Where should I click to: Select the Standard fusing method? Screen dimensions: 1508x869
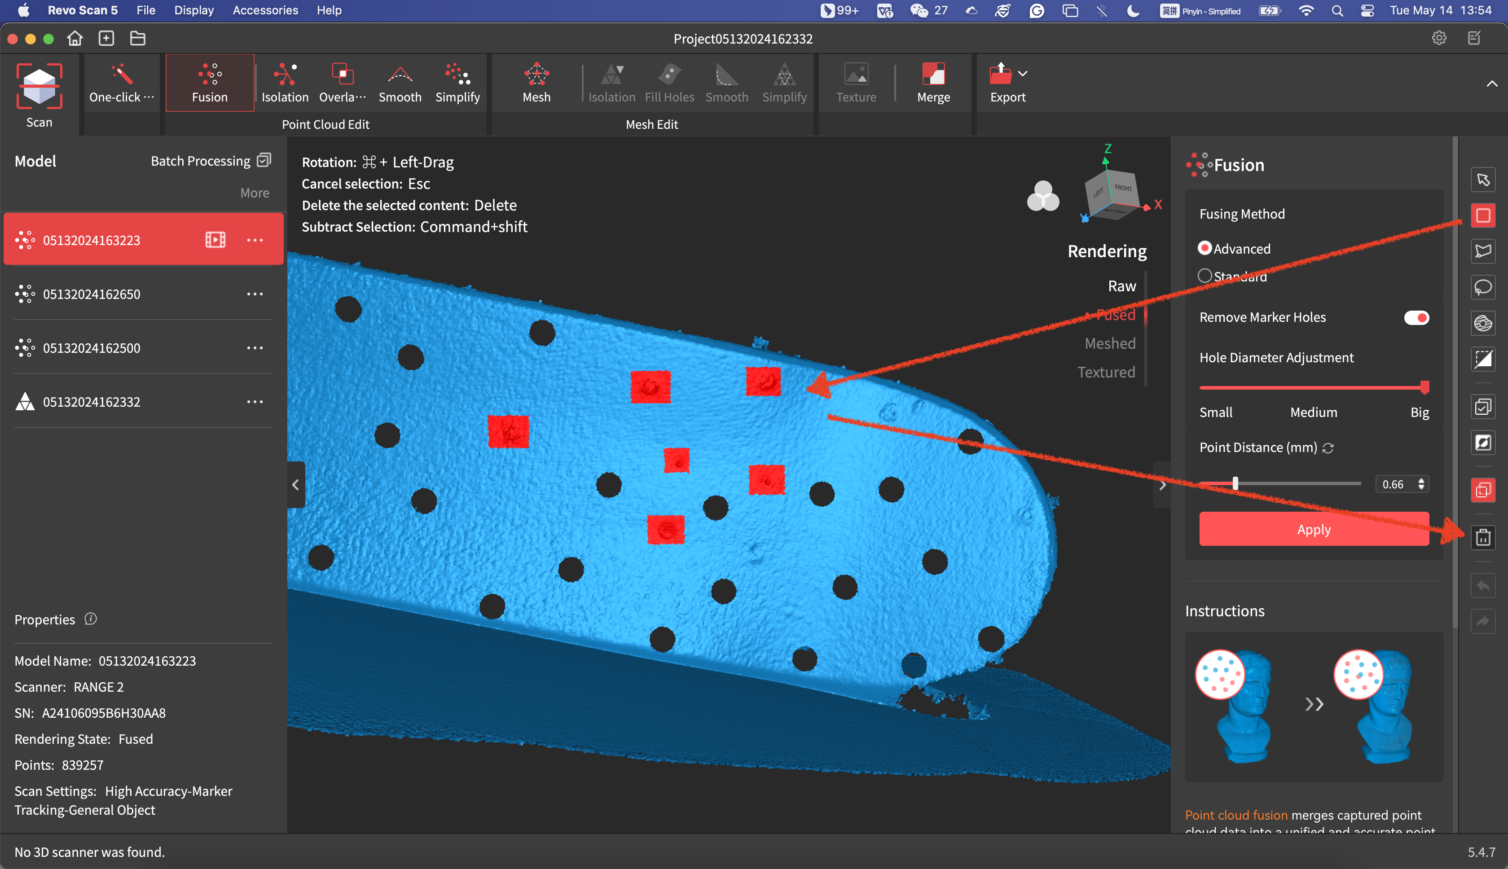tap(1205, 276)
